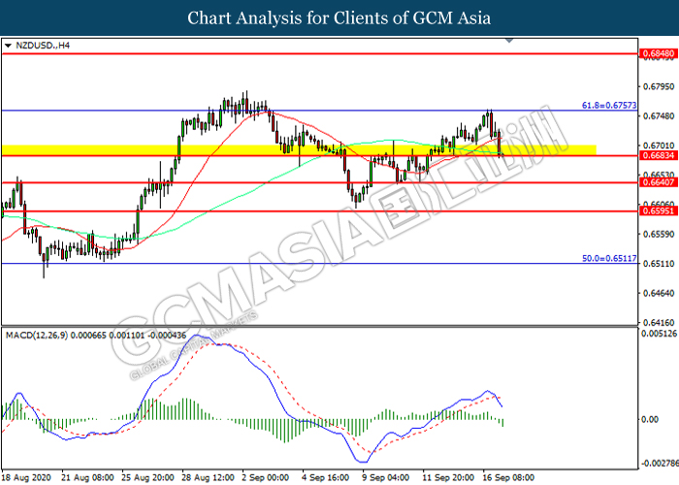Click the Chart Analysis for Clients of GCM Asia title
This screenshot has width=679, height=485.
click(339, 17)
